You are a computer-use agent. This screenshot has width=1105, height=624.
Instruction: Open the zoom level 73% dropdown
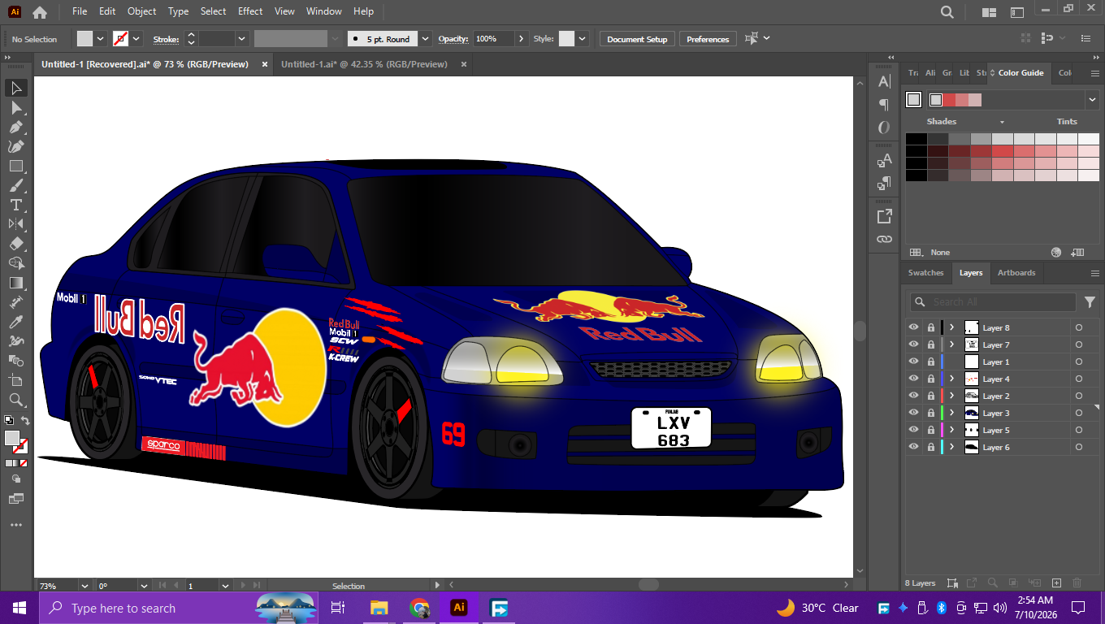click(84, 585)
